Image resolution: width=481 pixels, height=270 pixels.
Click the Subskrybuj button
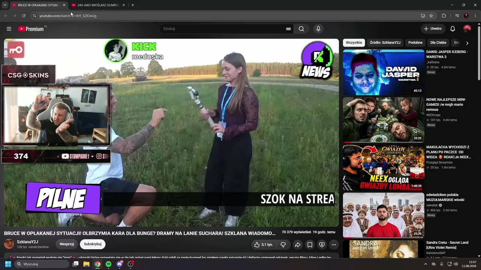[93, 244]
